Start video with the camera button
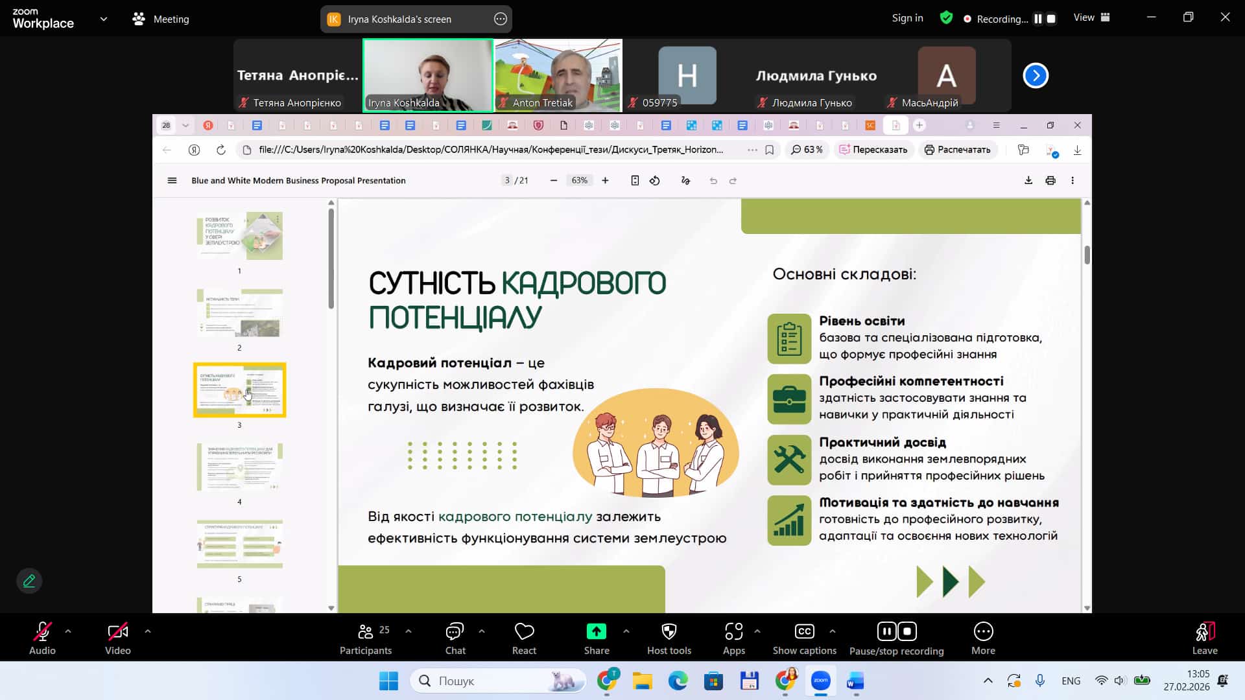Viewport: 1245px width, 700px height. click(x=117, y=631)
